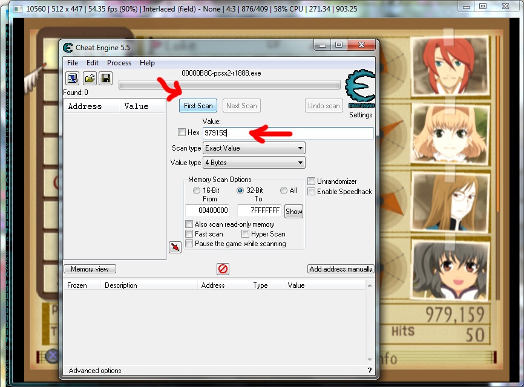Screen dimensions: 524x387
Task: Open Memory view
Action: tap(90, 269)
